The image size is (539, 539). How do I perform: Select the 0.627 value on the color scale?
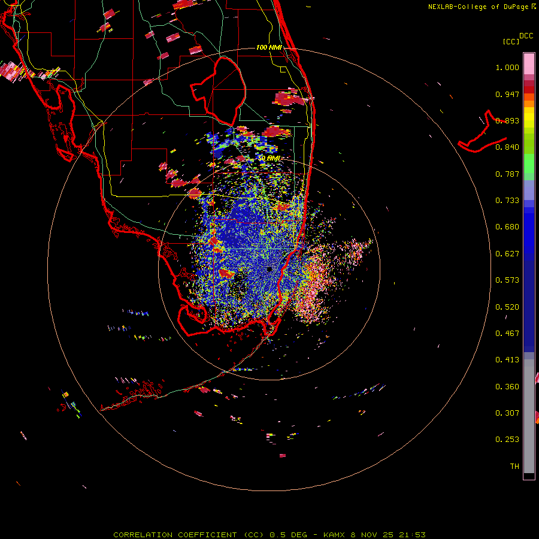507,254
